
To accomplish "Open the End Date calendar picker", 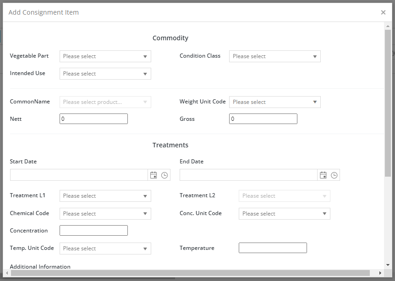I will click(x=323, y=175).
